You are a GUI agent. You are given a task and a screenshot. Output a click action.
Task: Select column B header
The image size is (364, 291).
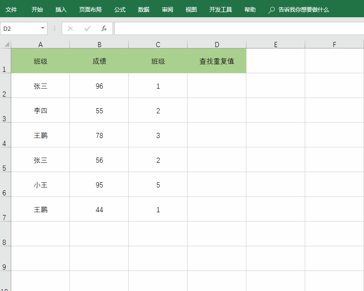click(99, 44)
